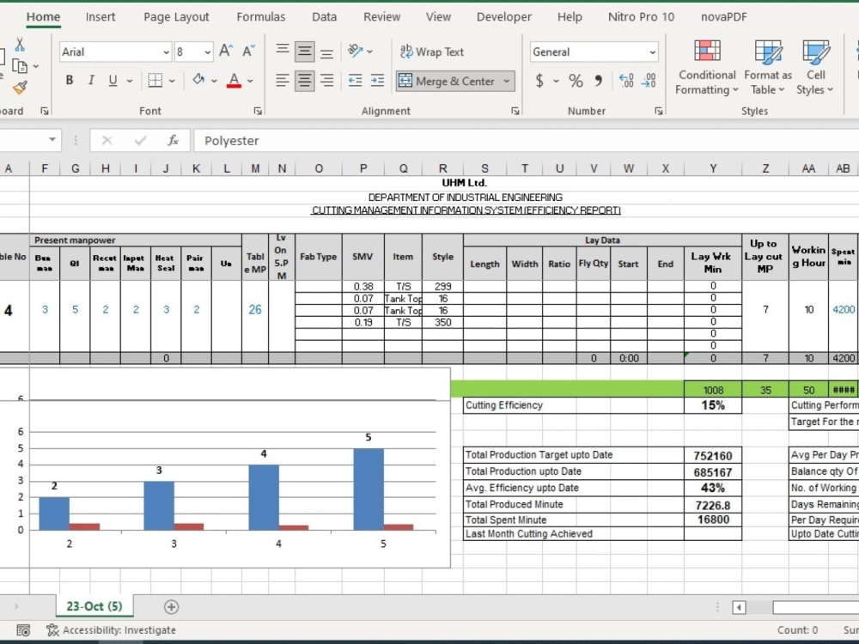Expand font color options arrow
This screenshot has height=644, width=859.
click(x=250, y=81)
